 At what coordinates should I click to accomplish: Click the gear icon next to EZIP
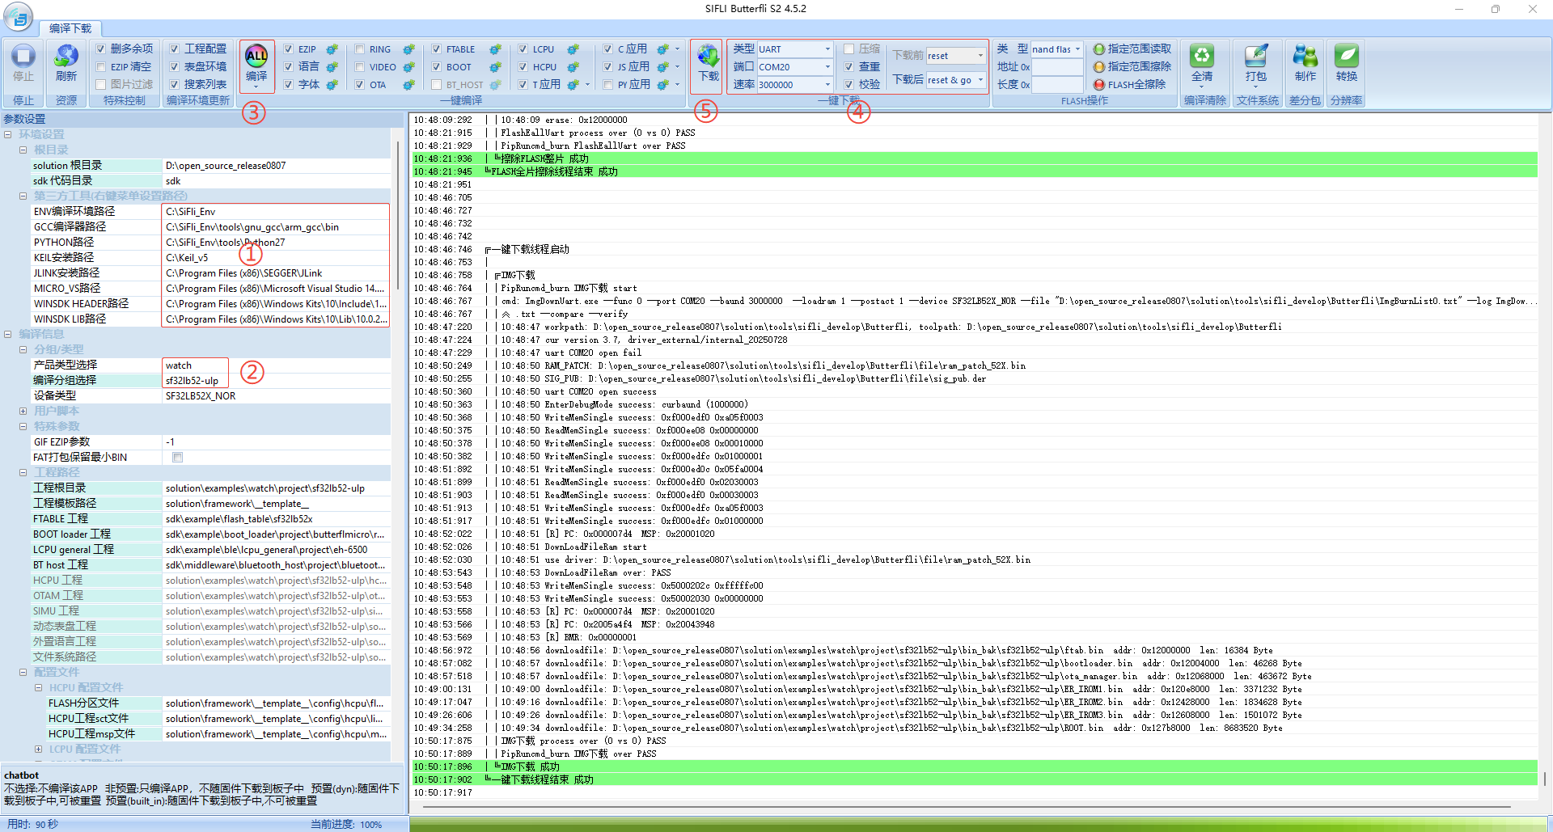pos(332,49)
